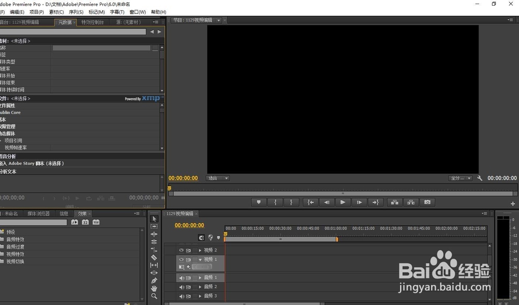Toggle track lock box on 视频 2
The height and width of the screenshot is (305, 519).
tap(195, 250)
